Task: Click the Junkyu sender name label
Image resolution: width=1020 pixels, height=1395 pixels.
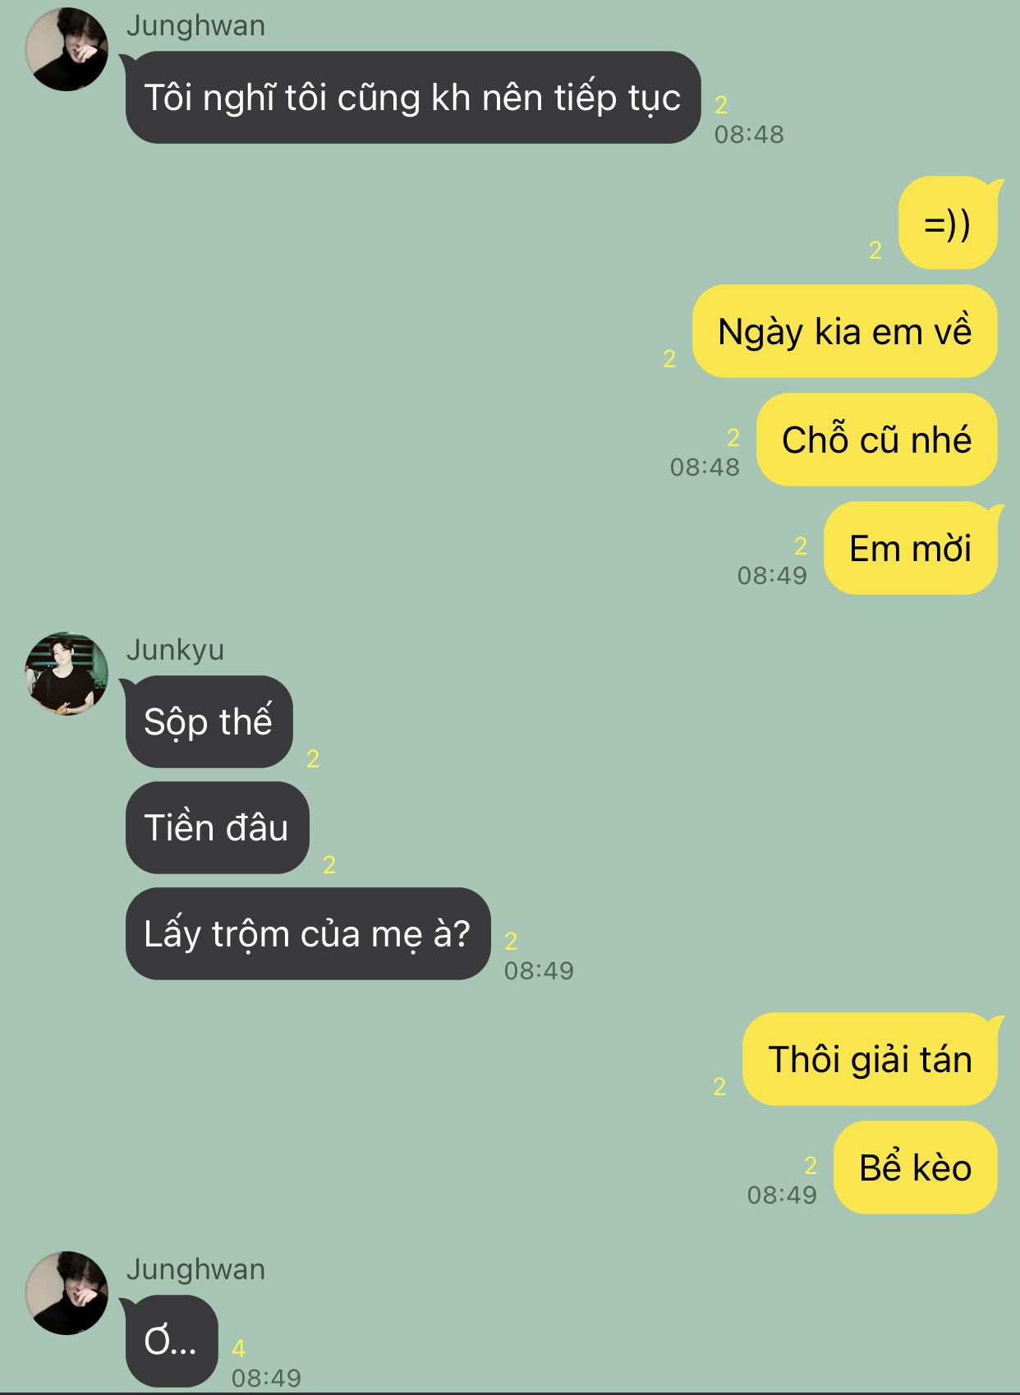Action: point(175,650)
